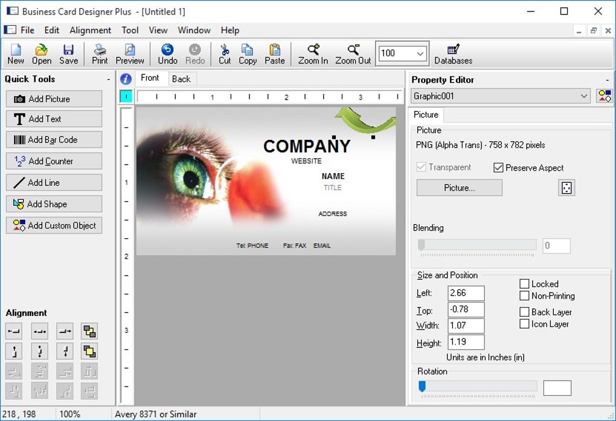This screenshot has width=616, height=421.
Task: Switch to the Back tab
Action: (x=181, y=79)
